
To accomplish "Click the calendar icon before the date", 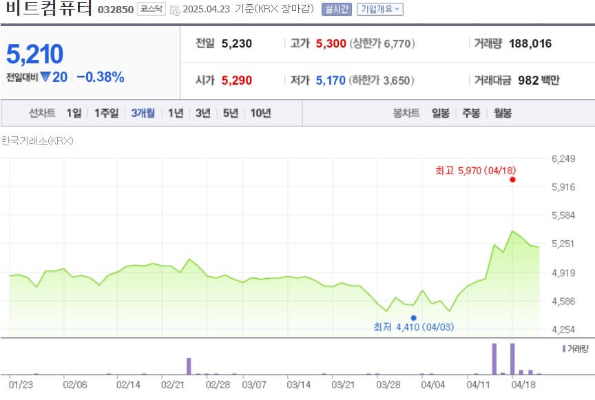I will click(175, 10).
